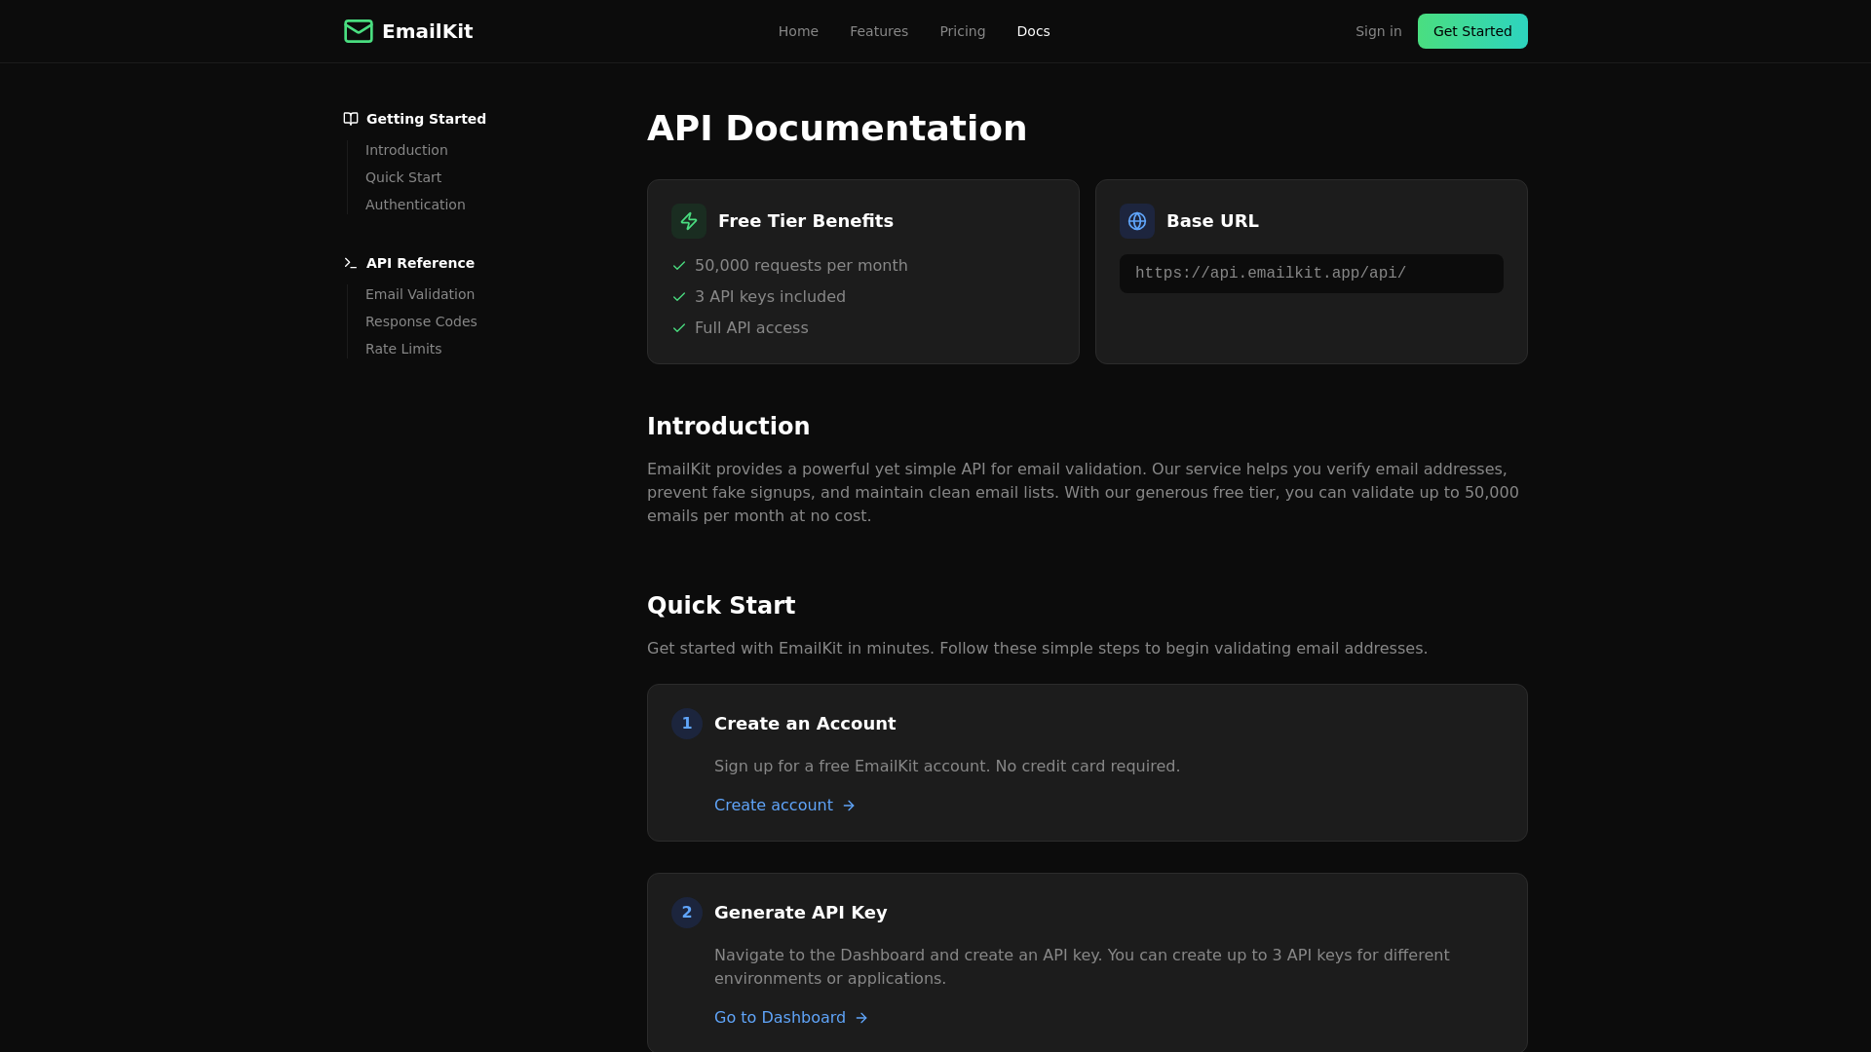Open Authentication in the sidebar

415,205
